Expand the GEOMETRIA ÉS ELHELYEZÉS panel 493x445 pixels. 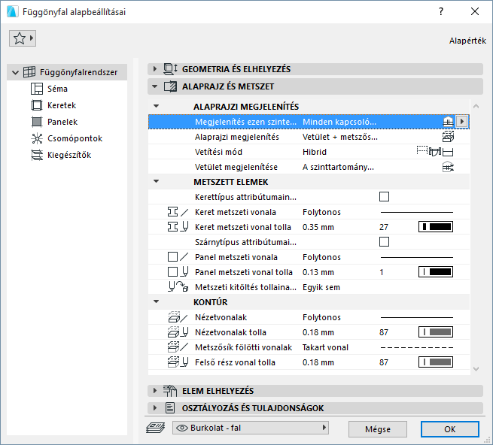pos(154,68)
